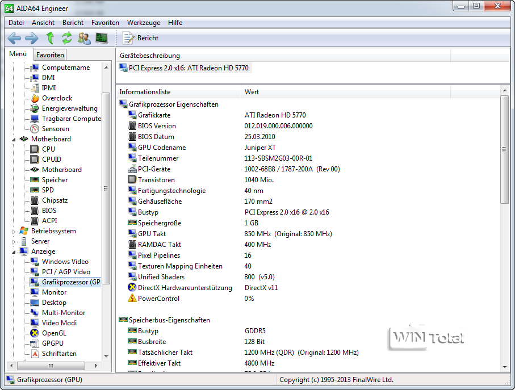This screenshot has height=390, width=515.
Task: Open the Bericht report toolbar button
Action: pos(141,38)
